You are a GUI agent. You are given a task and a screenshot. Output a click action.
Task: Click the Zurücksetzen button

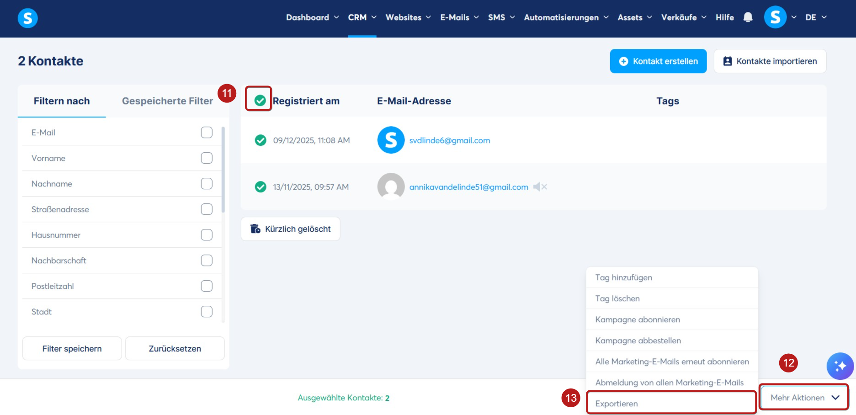[x=175, y=349]
